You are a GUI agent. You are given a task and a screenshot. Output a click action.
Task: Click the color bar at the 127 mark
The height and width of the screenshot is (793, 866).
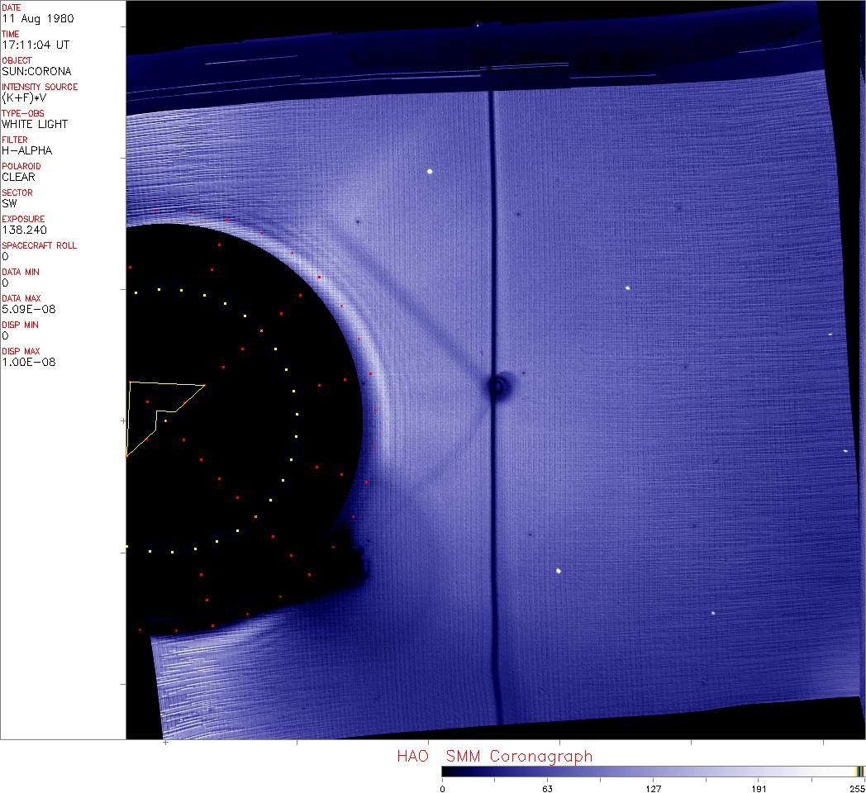pyautogui.click(x=653, y=771)
